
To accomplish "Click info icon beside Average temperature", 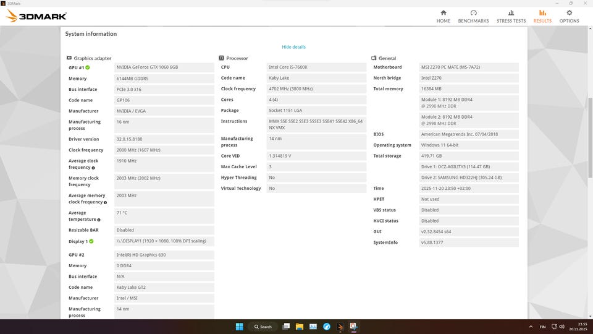I will click(99, 220).
